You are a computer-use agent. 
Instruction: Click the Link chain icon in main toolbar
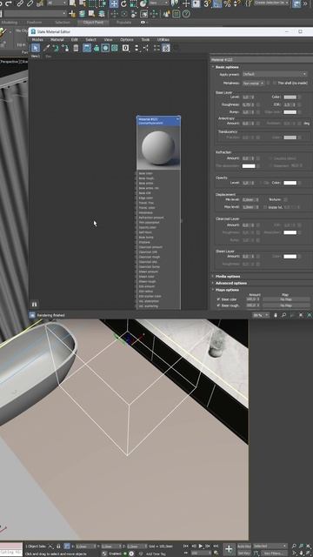[20, 3]
